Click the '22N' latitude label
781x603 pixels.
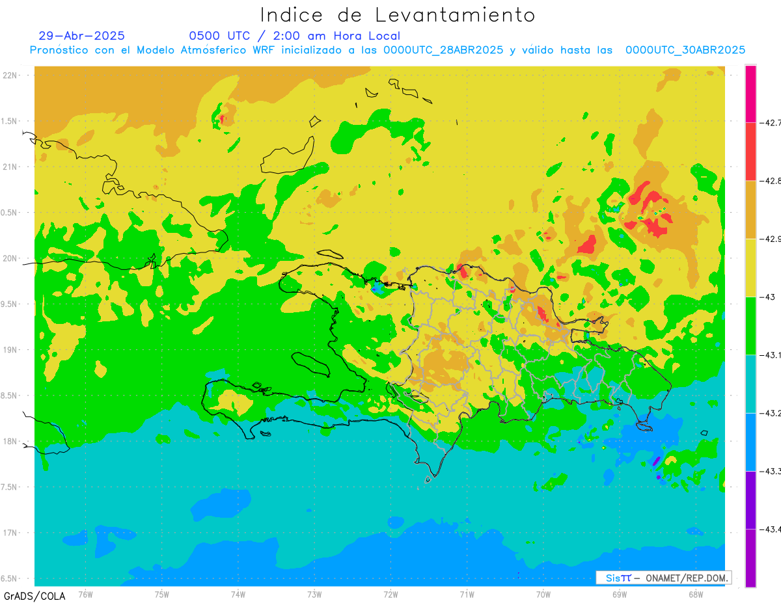pos(10,75)
